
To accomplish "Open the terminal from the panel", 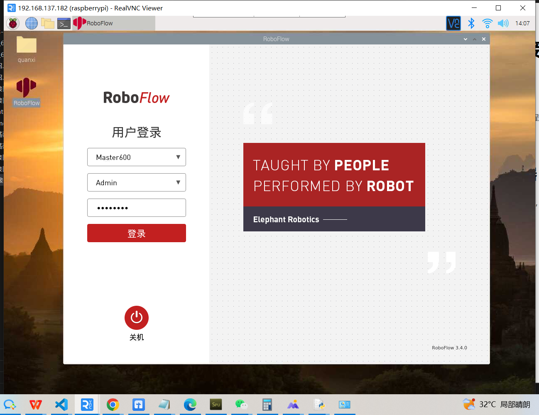I will 64,23.
